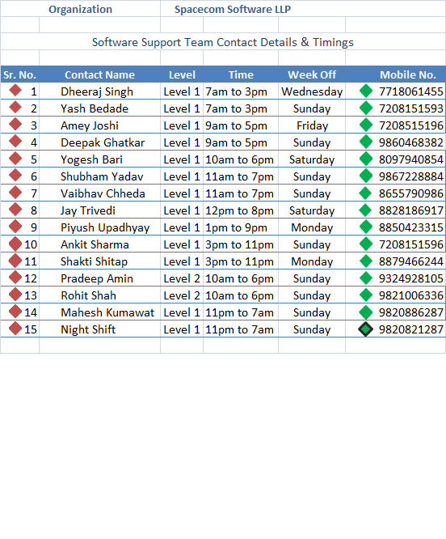The image size is (446, 539).
Task: Click the red diamond icon in the Amey Joshi row
Action: pos(15,125)
